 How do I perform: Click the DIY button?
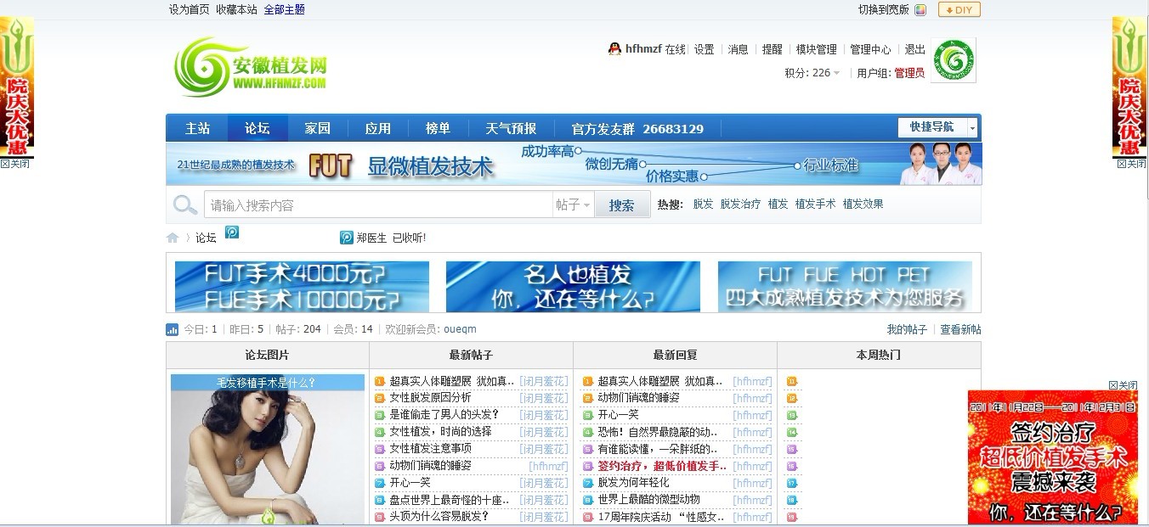tap(959, 10)
